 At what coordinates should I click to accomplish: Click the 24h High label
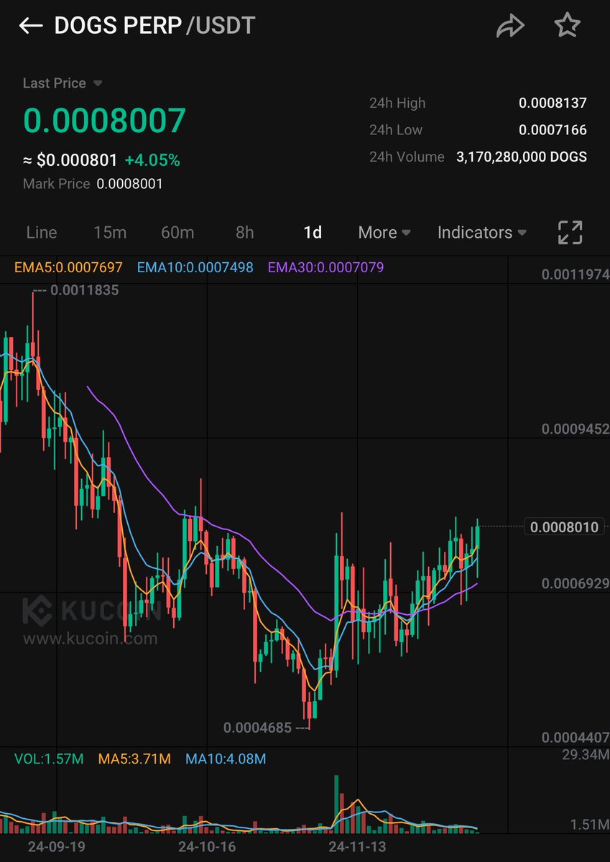[397, 103]
